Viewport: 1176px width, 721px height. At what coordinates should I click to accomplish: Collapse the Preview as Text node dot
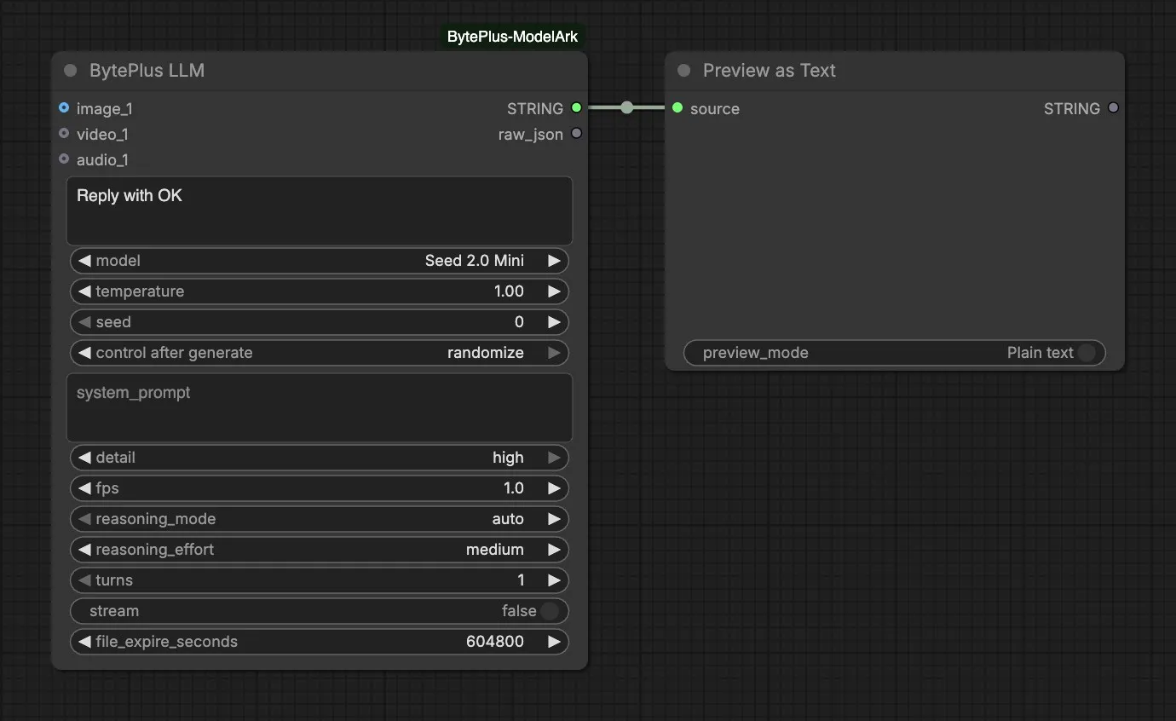click(x=683, y=71)
